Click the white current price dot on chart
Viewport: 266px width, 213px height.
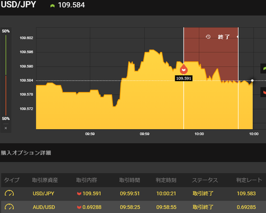tap(252, 81)
